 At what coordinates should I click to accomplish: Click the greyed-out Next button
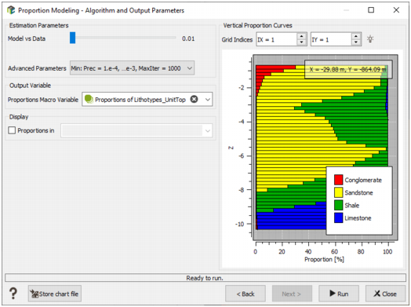[x=292, y=294]
